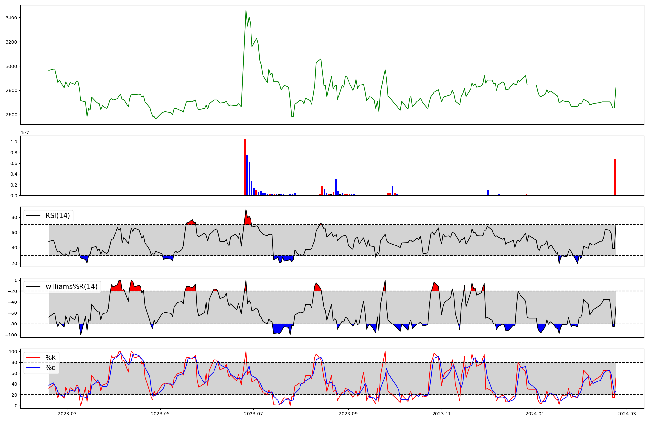Click the 1.0 tick on volume axis
649x421 pixels.
point(14,142)
